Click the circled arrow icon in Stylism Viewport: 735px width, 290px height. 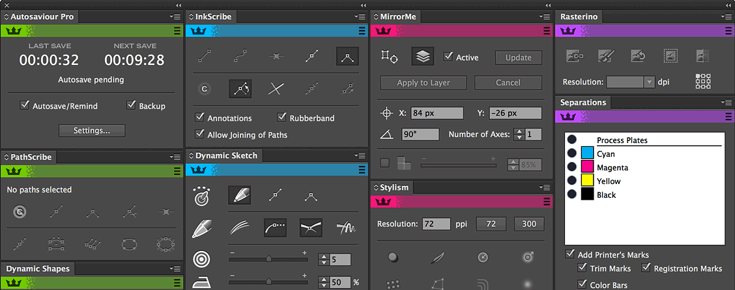(x=483, y=257)
